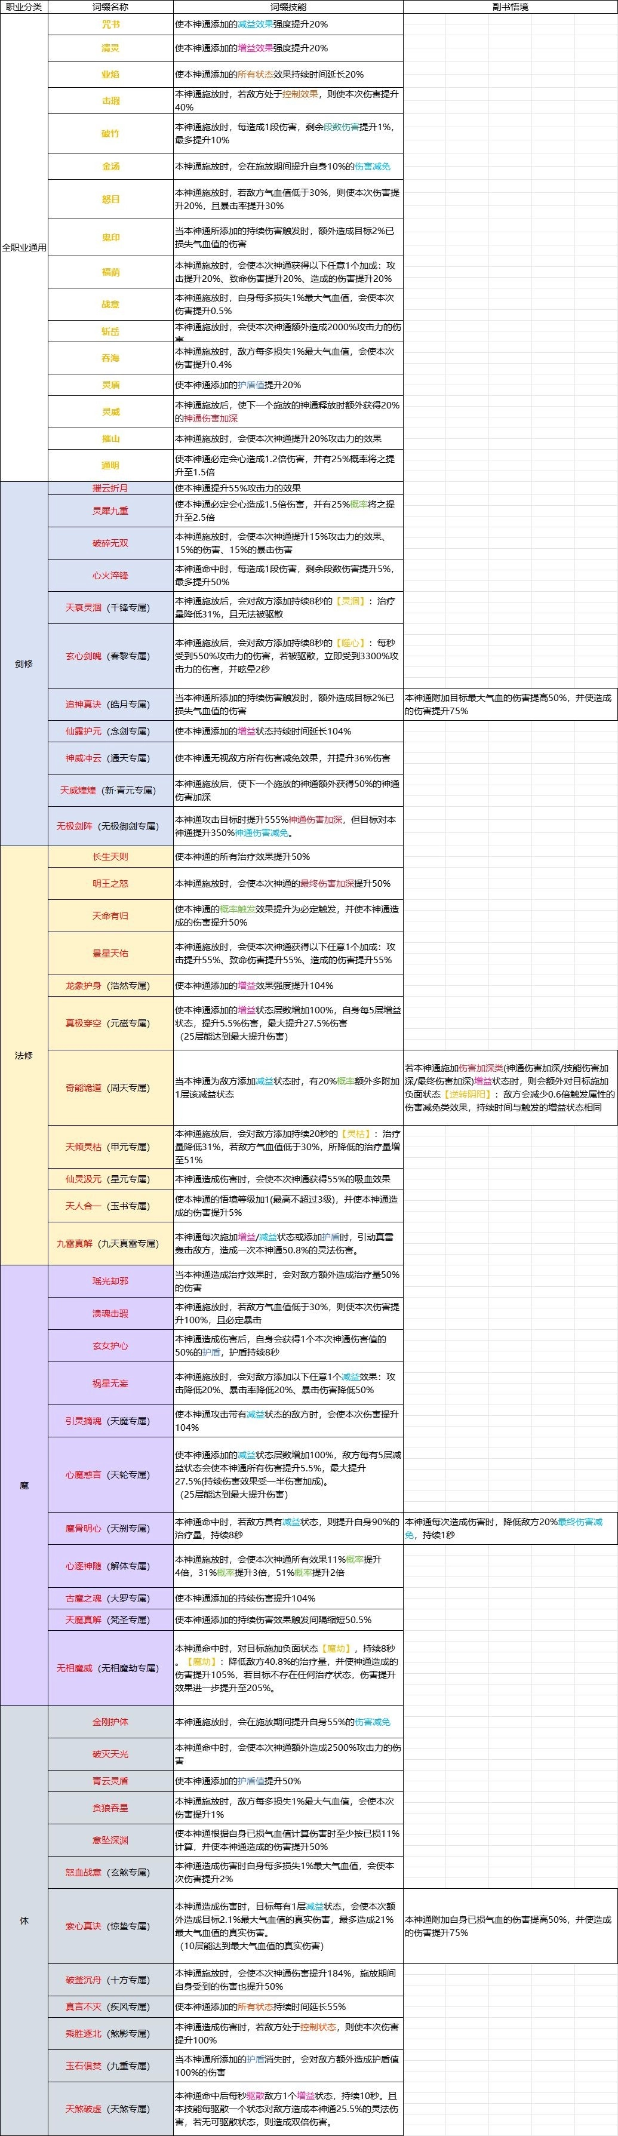Click the 剑修 class category cell

click(x=24, y=663)
